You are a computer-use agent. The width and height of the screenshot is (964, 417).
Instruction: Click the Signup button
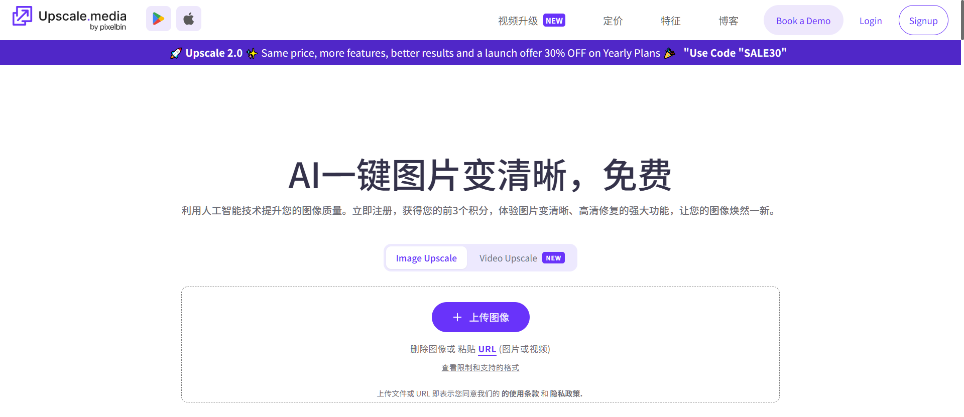[x=923, y=20]
